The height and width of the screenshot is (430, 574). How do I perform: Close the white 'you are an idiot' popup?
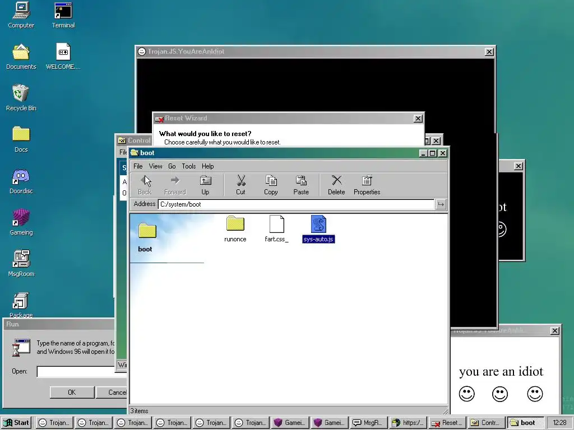(554, 330)
